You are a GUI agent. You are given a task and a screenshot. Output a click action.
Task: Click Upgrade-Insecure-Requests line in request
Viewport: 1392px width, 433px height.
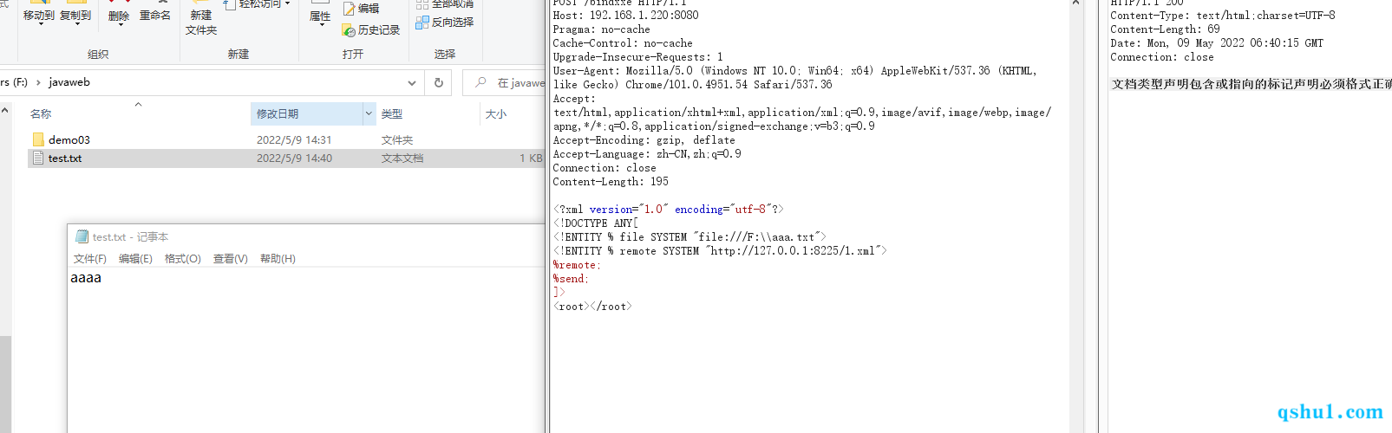click(637, 57)
